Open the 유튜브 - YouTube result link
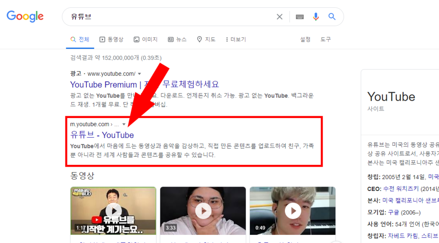Viewport: 439px width, 243px height. tap(102, 135)
